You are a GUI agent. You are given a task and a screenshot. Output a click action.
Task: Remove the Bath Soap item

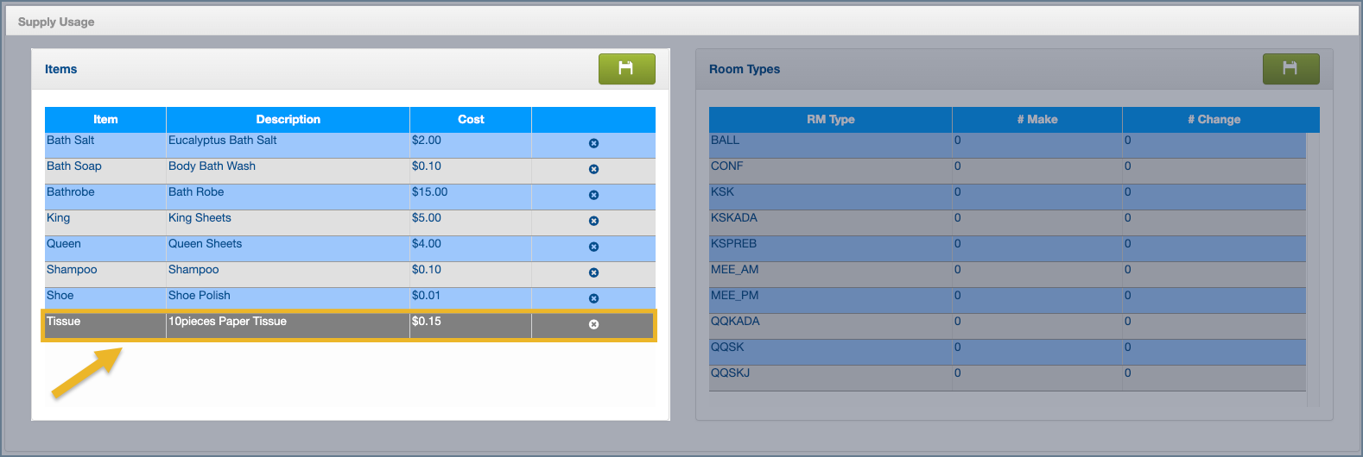point(593,170)
